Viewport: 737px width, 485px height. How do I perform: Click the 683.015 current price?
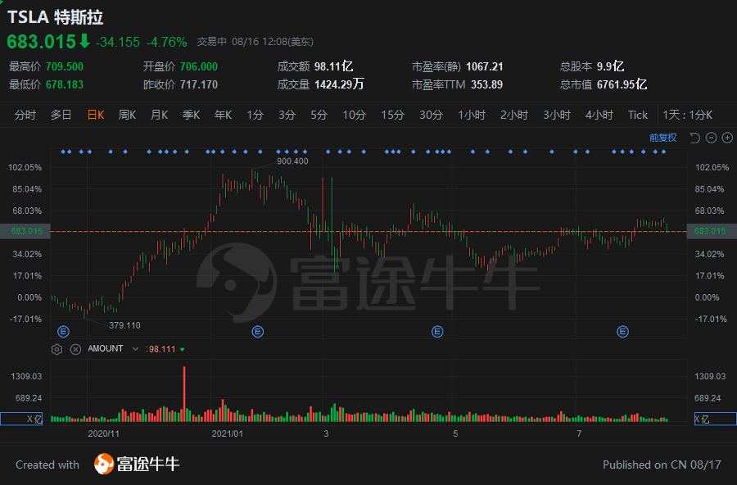pos(42,42)
